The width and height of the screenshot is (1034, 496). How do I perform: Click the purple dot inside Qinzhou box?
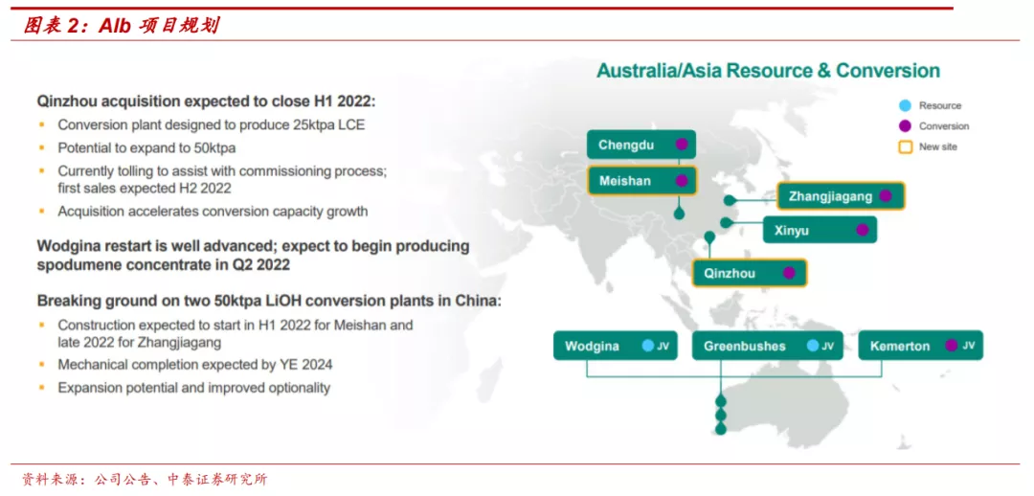[789, 273]
